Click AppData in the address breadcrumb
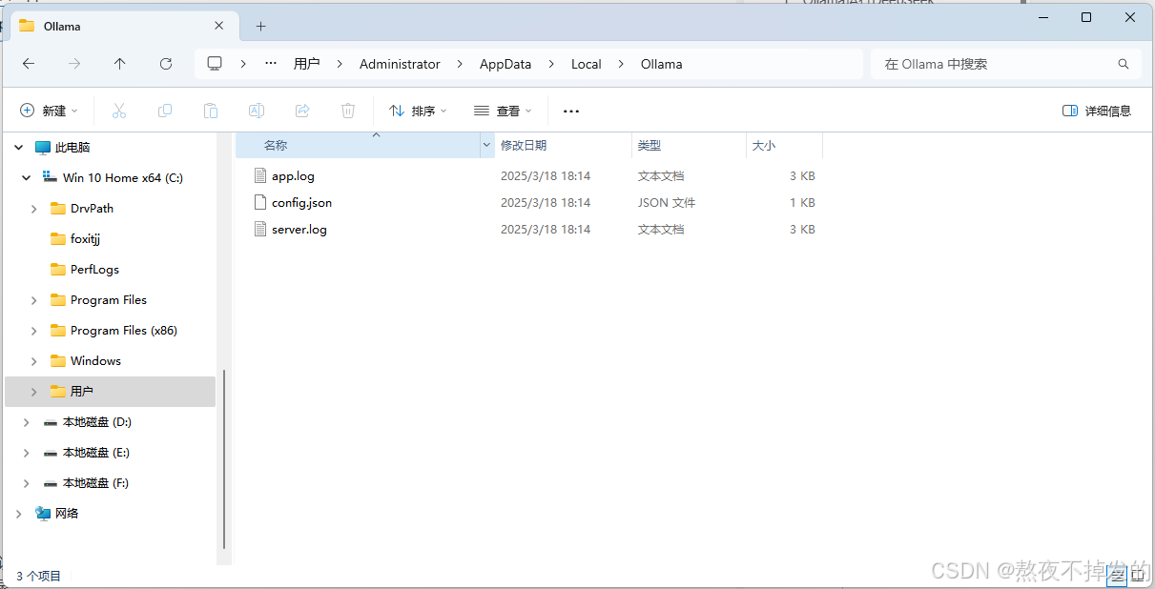 tap(505, 64)
